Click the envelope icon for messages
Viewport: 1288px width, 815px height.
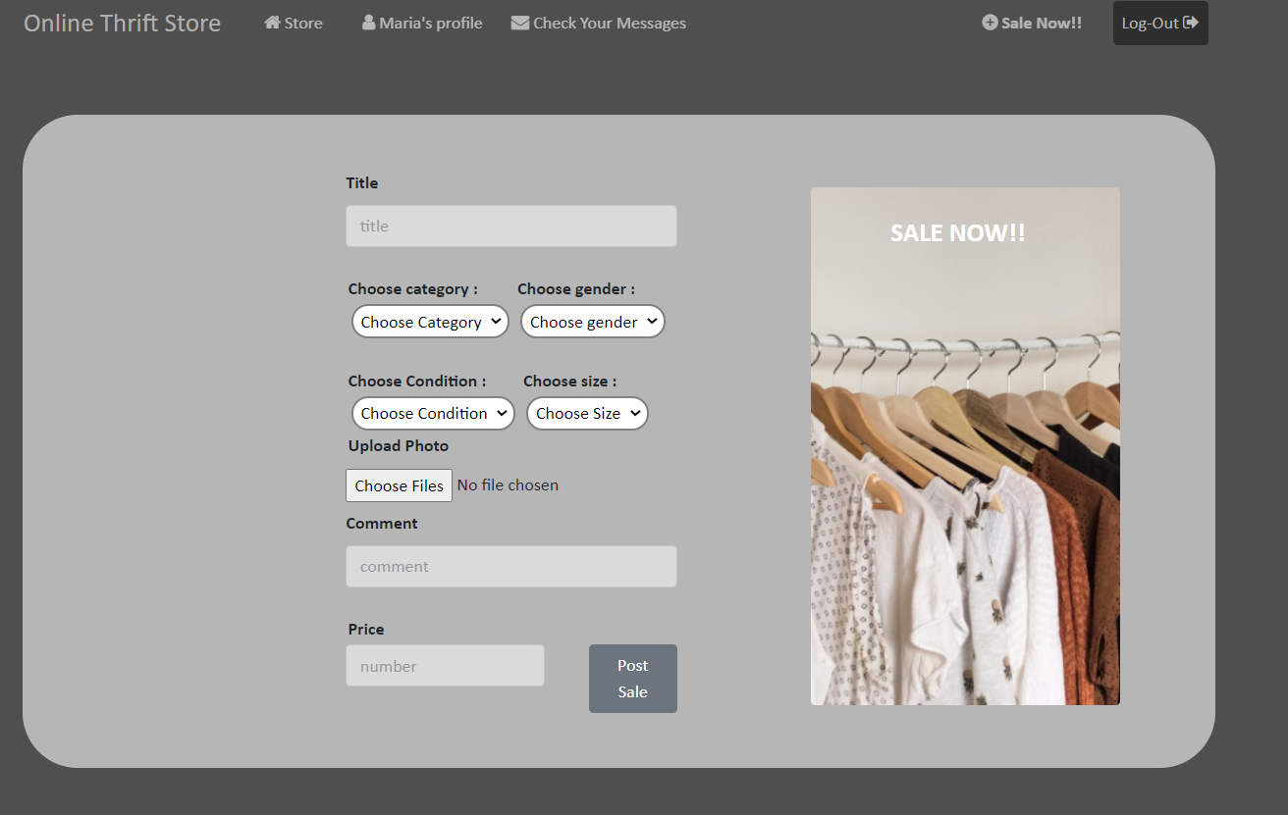tap(519, 22)
